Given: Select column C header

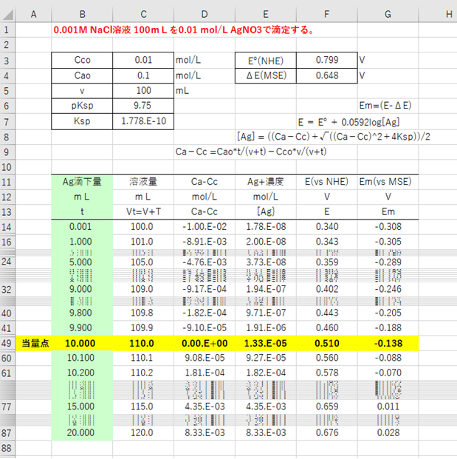Looking at the screenshot, I should pyautogui.click(x=143, y=14).
